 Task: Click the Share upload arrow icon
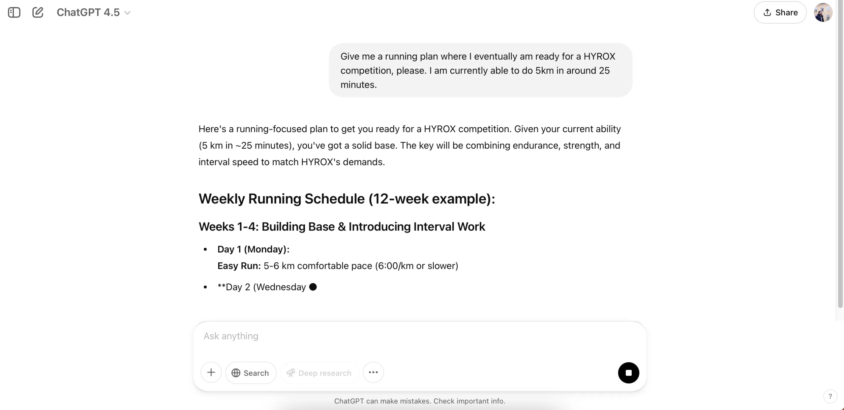768,12
